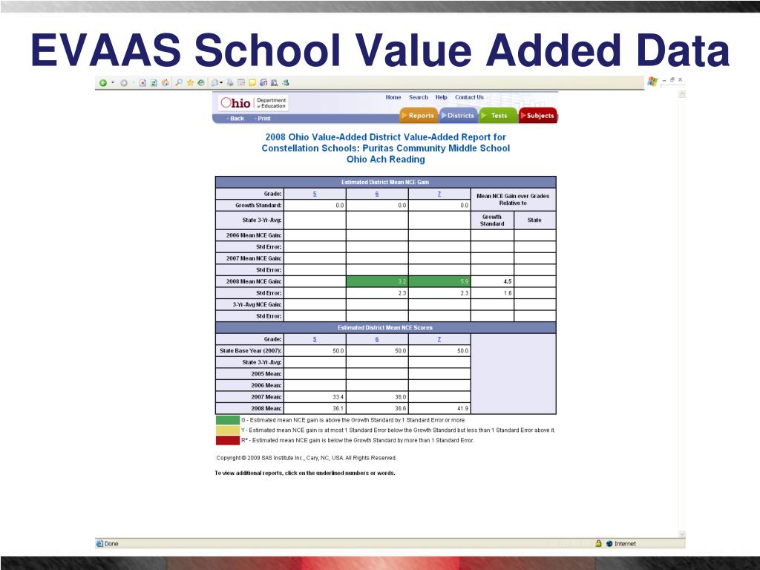Click the green 5.9 gain cell
The image size is (760, 570).
click(x=439, y=281)
